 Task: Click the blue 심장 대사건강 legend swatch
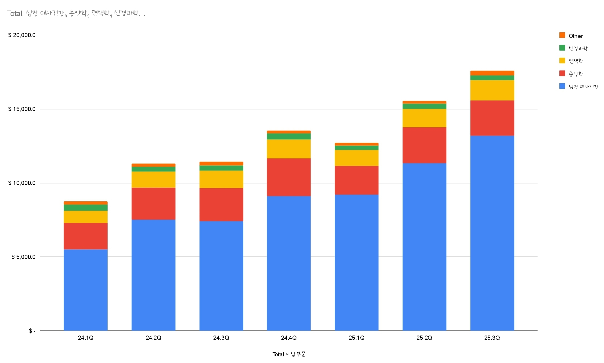coord(562,86)
